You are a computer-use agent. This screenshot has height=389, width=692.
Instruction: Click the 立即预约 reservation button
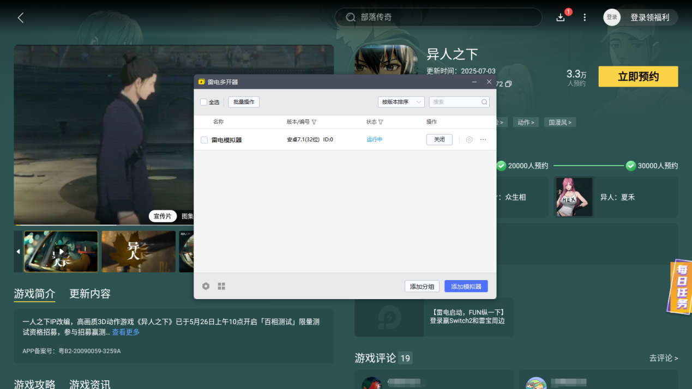coord(638,76)
